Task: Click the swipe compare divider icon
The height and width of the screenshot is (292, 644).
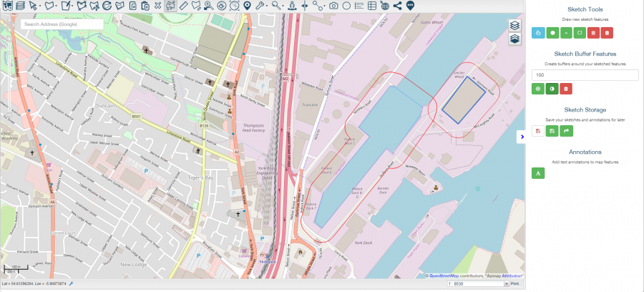Action: (304, 6)
